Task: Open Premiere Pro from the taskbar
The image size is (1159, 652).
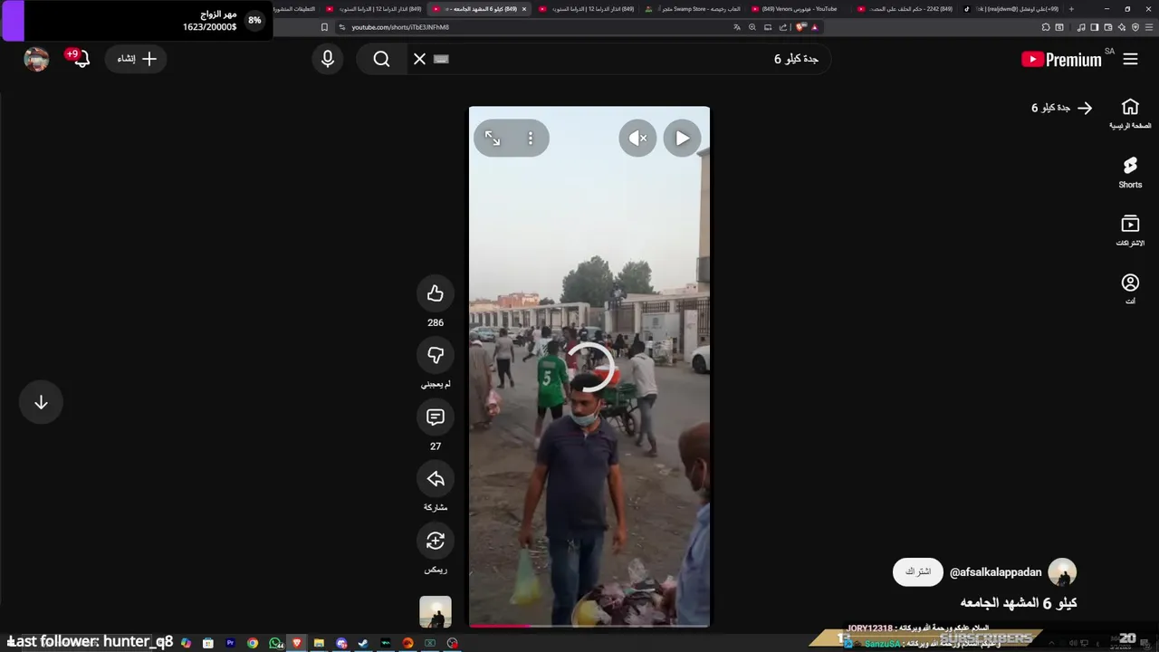Action: pyautogui.click(x=230, y=643)
